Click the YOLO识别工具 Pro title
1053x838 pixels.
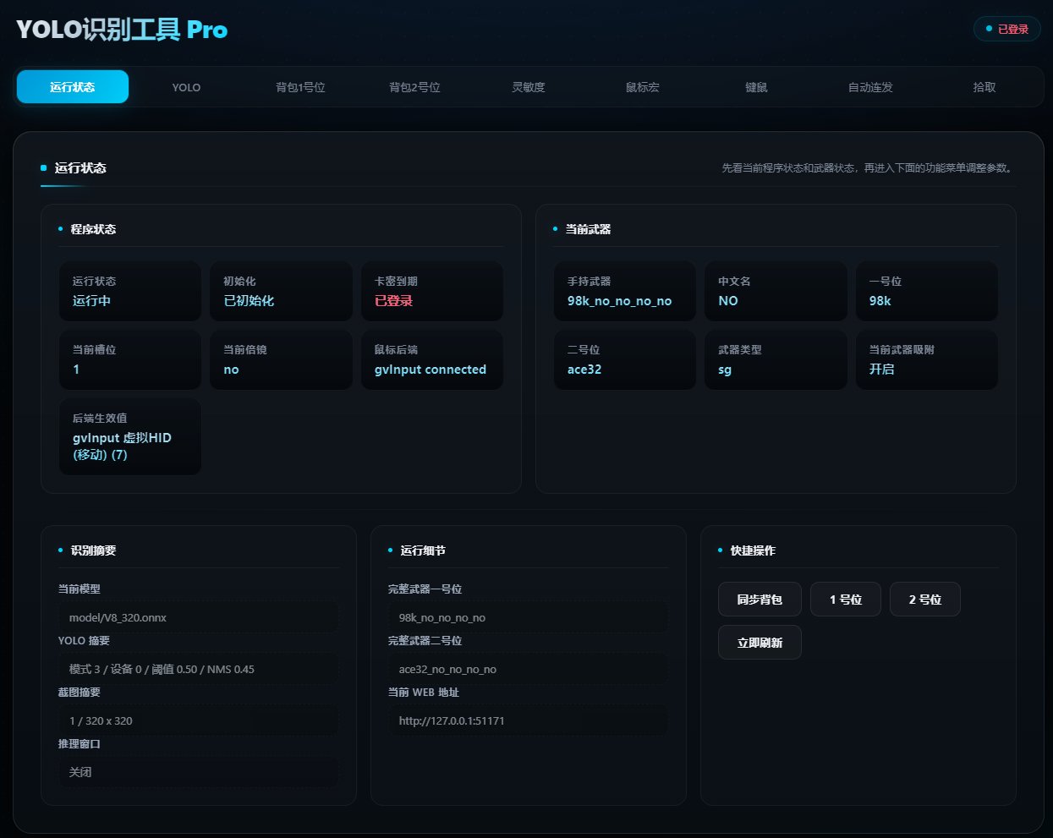[x=122, y=30]
